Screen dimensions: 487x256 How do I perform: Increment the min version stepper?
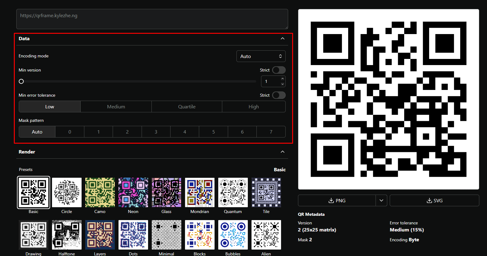tap(283, 79)
